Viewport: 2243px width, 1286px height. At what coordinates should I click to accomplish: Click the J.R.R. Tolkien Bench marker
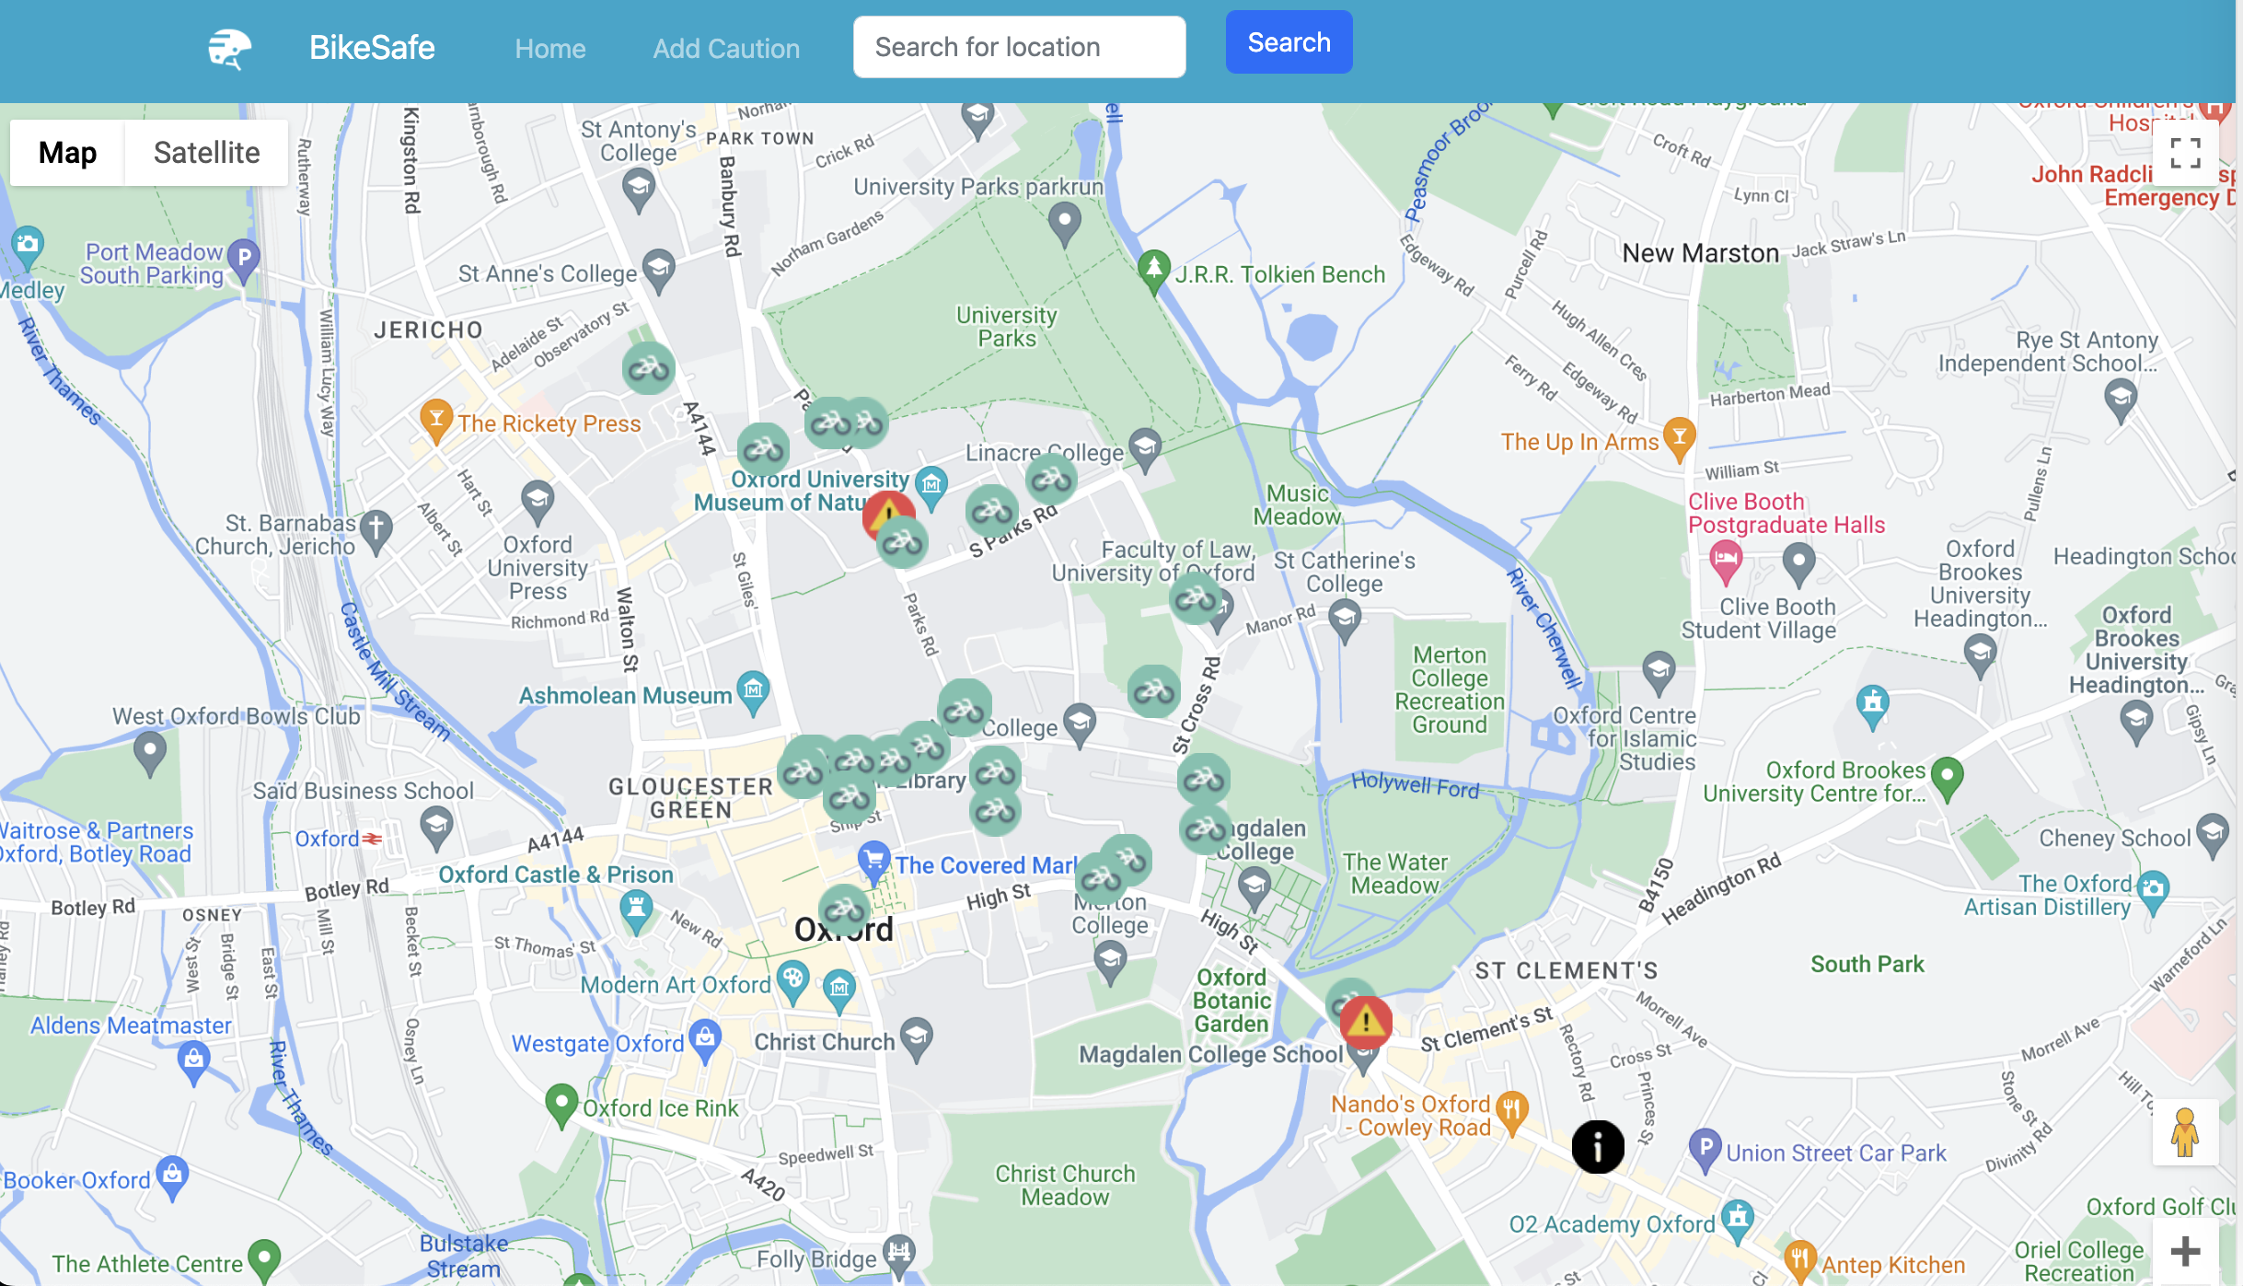(x=1153, y=270)
